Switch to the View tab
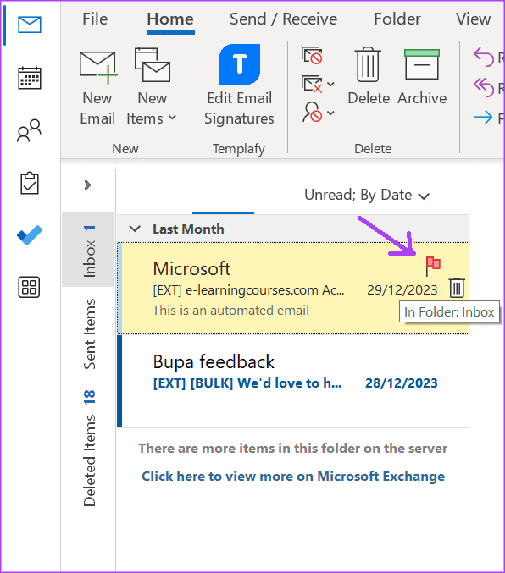Image resolution: width=505 pixels, height=573 pixels. [x=473, y=19]
